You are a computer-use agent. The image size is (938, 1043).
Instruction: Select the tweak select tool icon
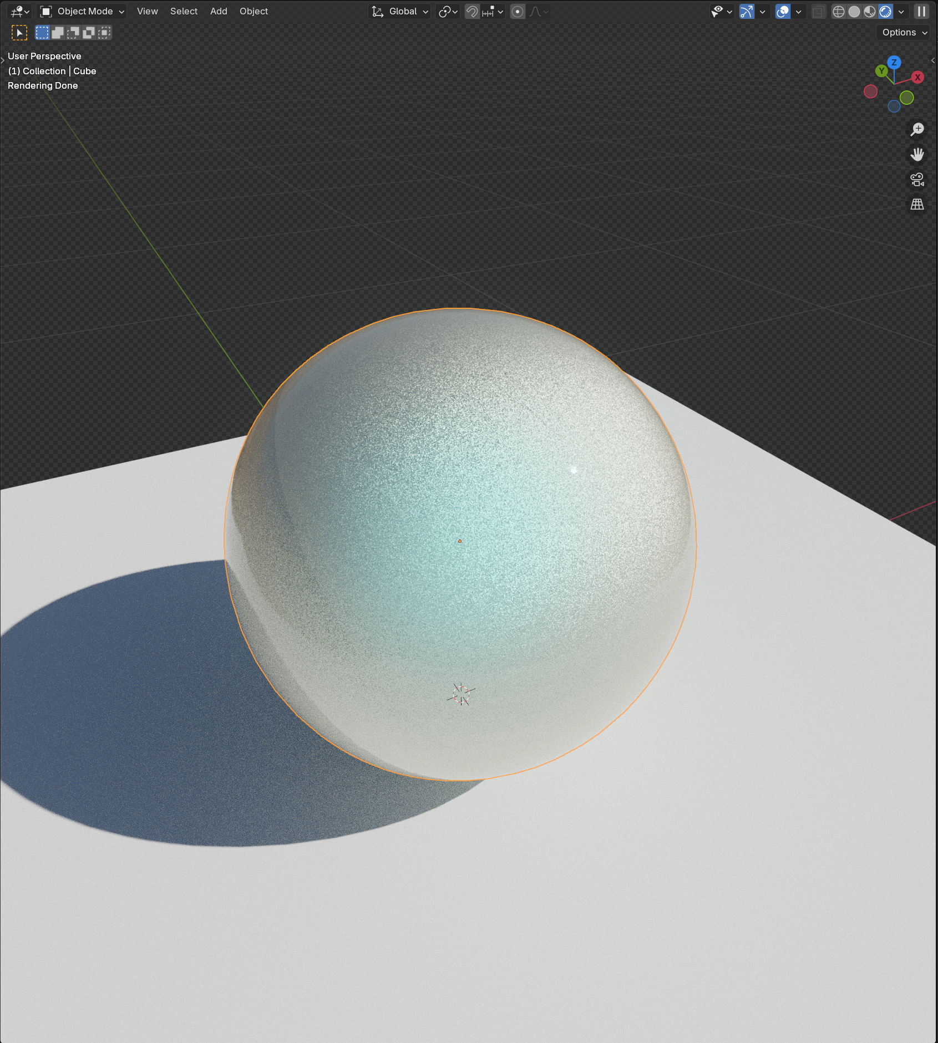point(19,33)
